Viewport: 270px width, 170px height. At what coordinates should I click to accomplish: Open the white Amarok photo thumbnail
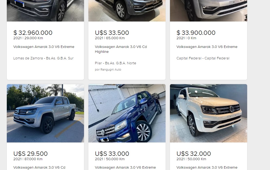point(209,113)
